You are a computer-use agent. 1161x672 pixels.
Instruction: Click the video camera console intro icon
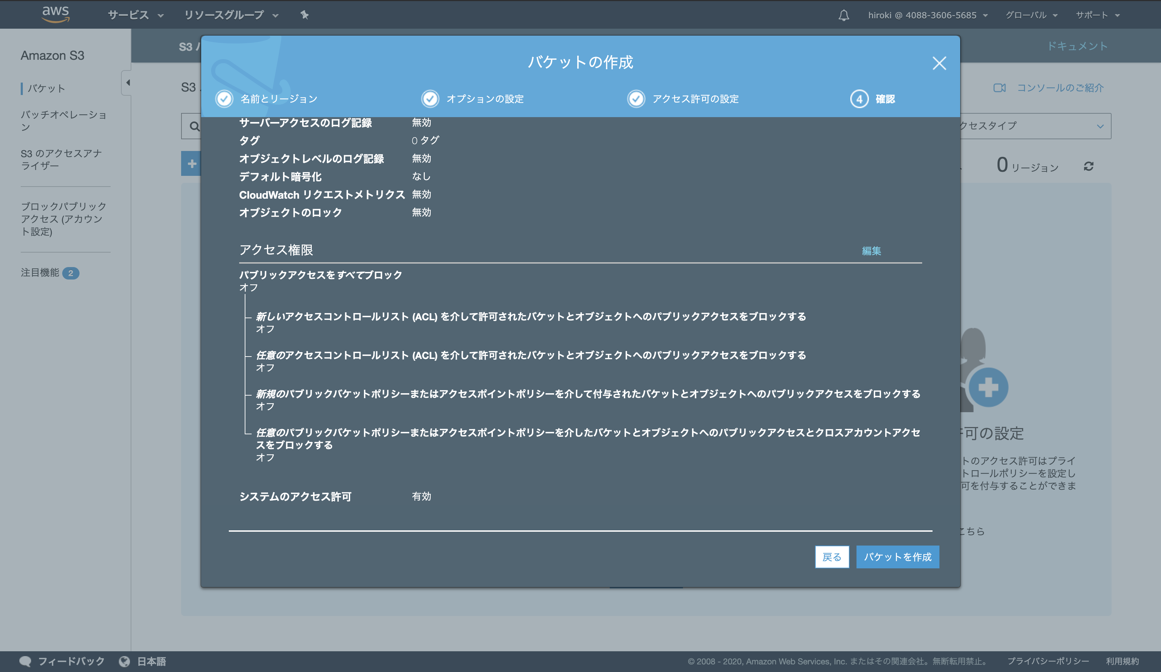coord(999,87)
